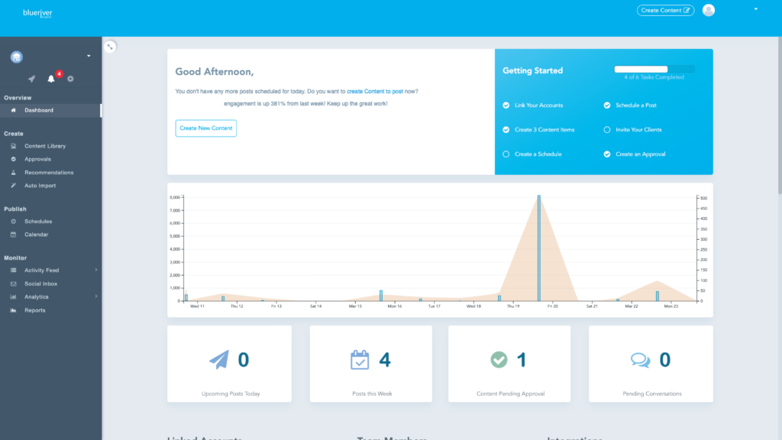Click the paper plane Upcoming Posts icon
Image resolution: width=782 pixels, height=440 pixels.
coord(219,360)
